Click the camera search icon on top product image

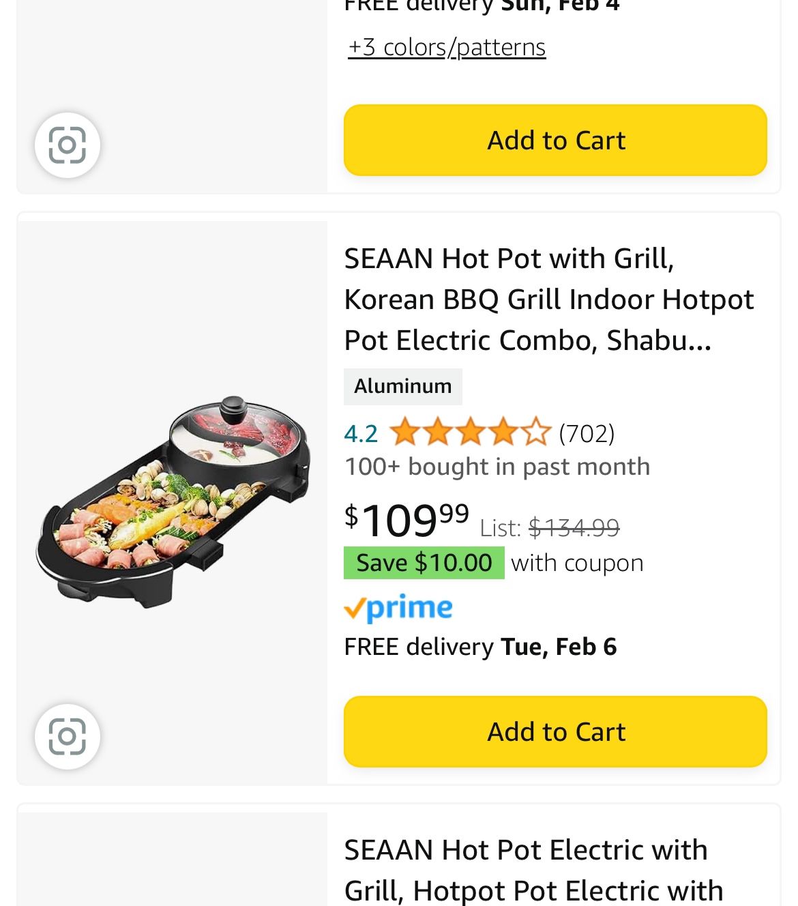[68, 145]
